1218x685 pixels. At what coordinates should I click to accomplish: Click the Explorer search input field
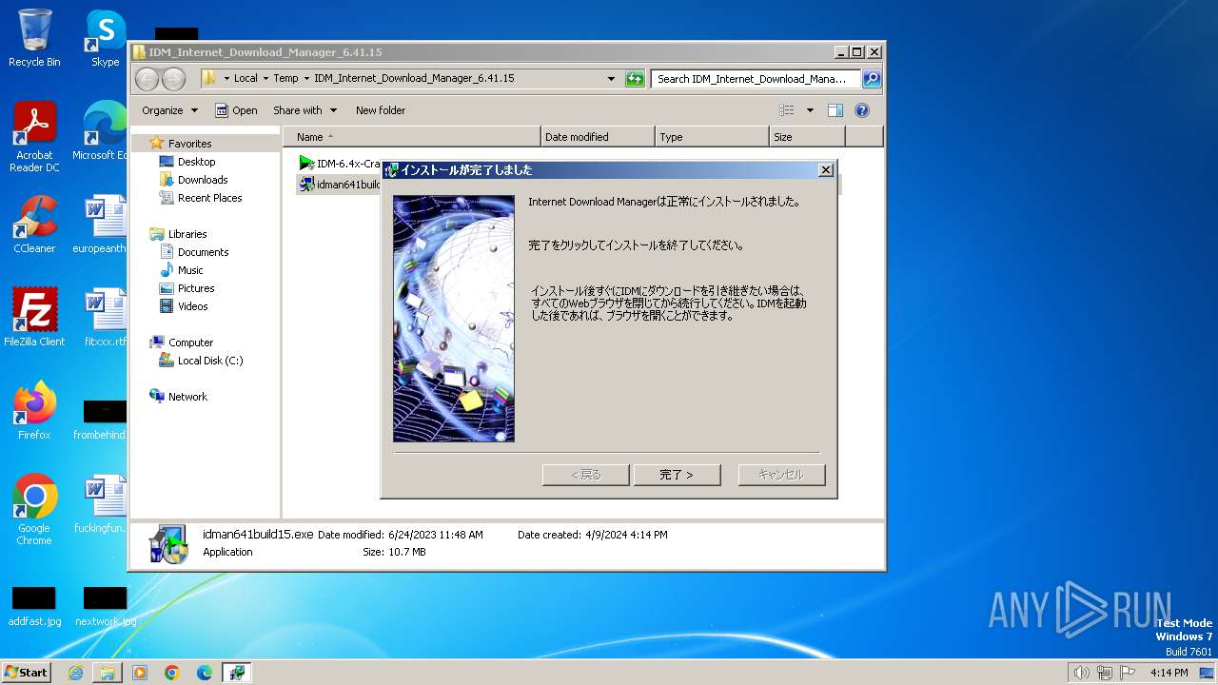point(756,79)
